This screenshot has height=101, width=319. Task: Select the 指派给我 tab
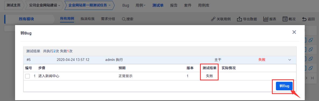pos(87,19)
